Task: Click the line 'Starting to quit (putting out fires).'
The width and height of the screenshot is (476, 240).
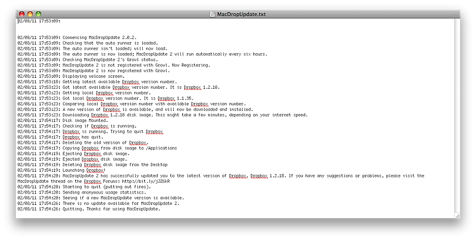Action: (x=84, y=187)
